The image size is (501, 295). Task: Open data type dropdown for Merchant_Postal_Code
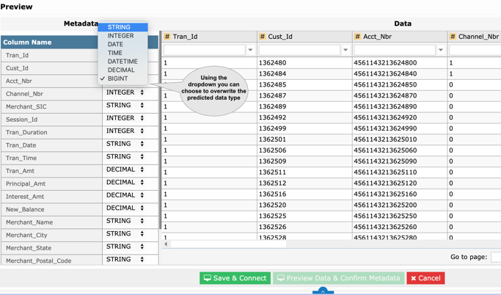(x=125, y=259)
